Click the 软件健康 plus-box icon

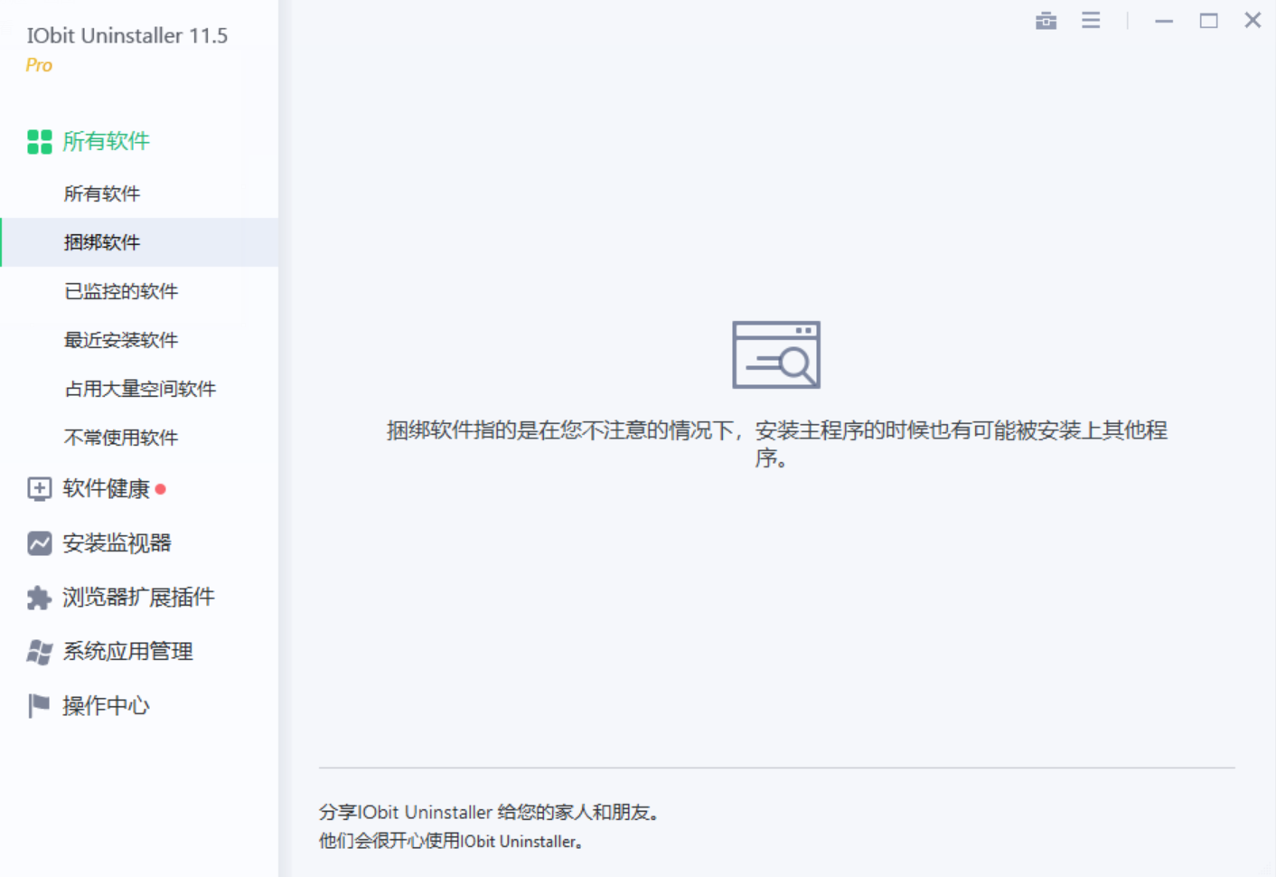pos(39,489)
